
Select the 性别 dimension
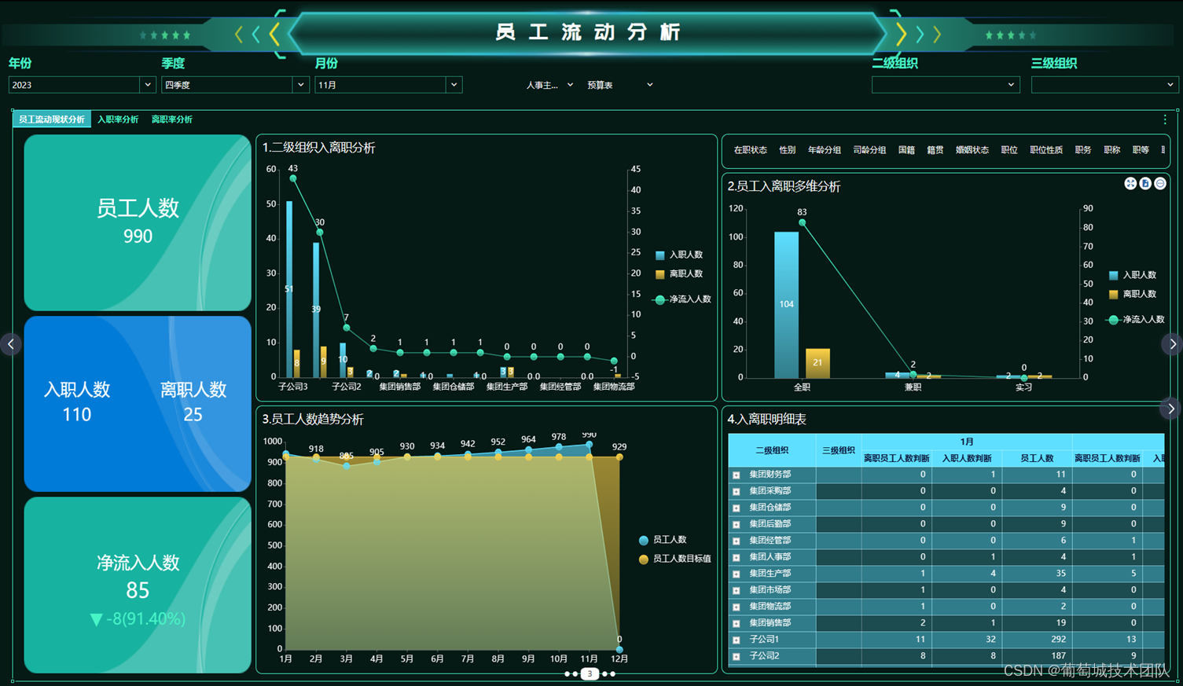[x=787, y=150]
